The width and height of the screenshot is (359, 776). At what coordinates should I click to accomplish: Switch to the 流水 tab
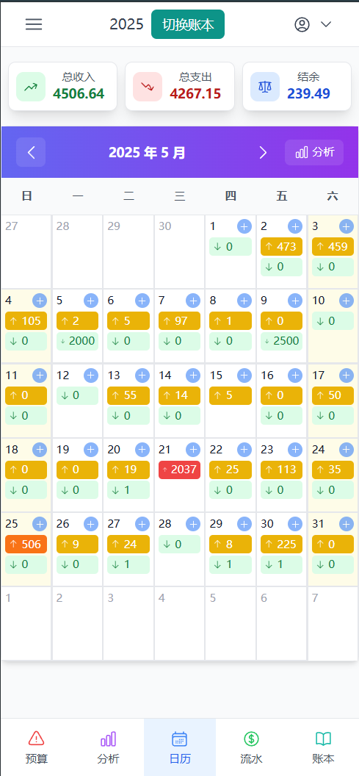251,747
